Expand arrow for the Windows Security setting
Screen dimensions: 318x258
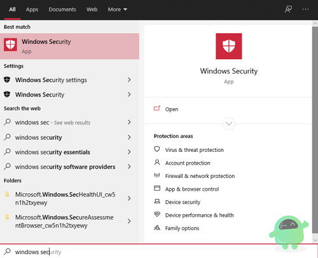[129, 94]
